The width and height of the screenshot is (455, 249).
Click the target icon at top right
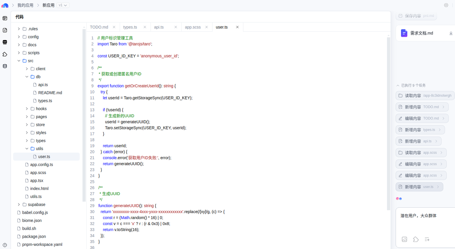click(446, 5)
